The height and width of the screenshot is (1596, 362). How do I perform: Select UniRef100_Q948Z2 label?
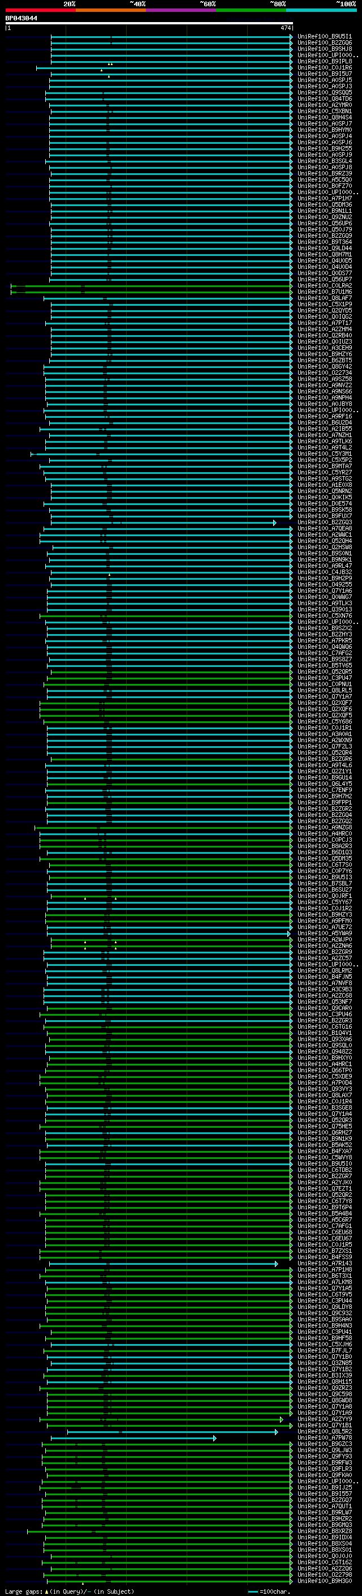tap(324, 1051)
